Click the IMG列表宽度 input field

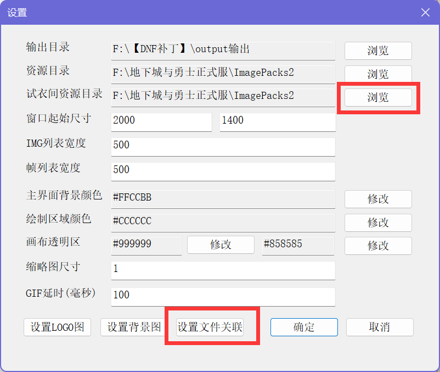tap(223, 147)
